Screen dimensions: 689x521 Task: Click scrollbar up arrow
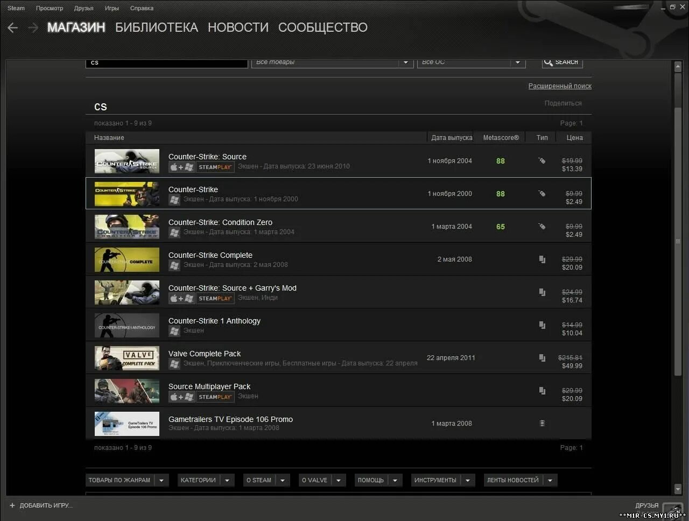(678, 67)
